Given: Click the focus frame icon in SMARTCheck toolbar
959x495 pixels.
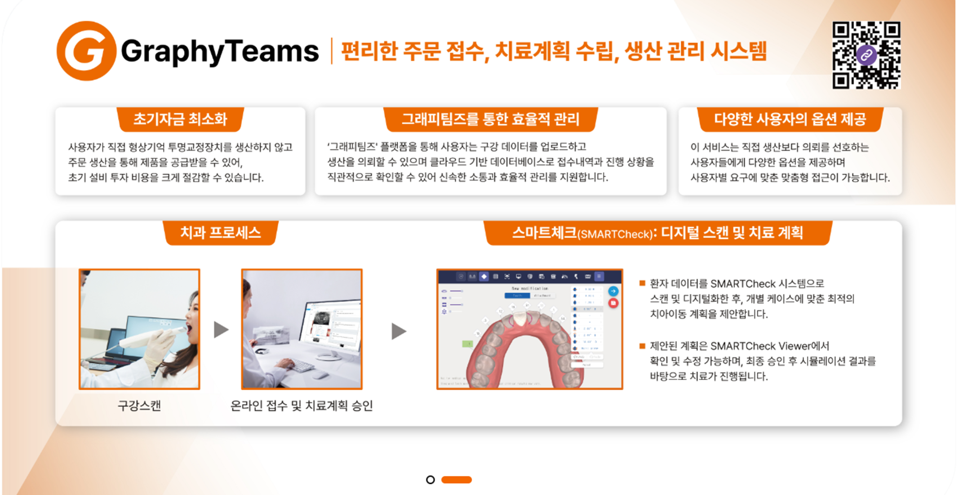Looking at the screenshot, I should click(x=507, y=276).
